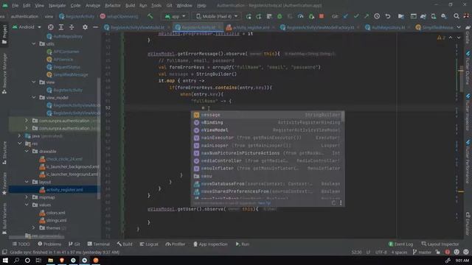Collapse the view_model folder
Screen dimensions: 472x265
coord(34,97)
